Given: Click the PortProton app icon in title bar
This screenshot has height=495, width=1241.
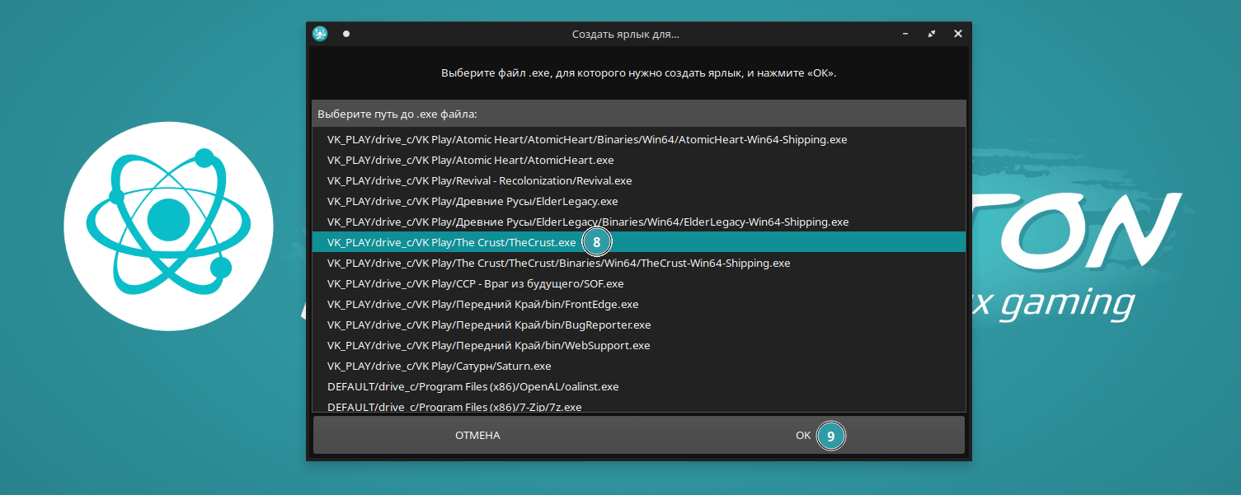Looking at the screenshot, I should pyautogui.click(x=320, y=34).
